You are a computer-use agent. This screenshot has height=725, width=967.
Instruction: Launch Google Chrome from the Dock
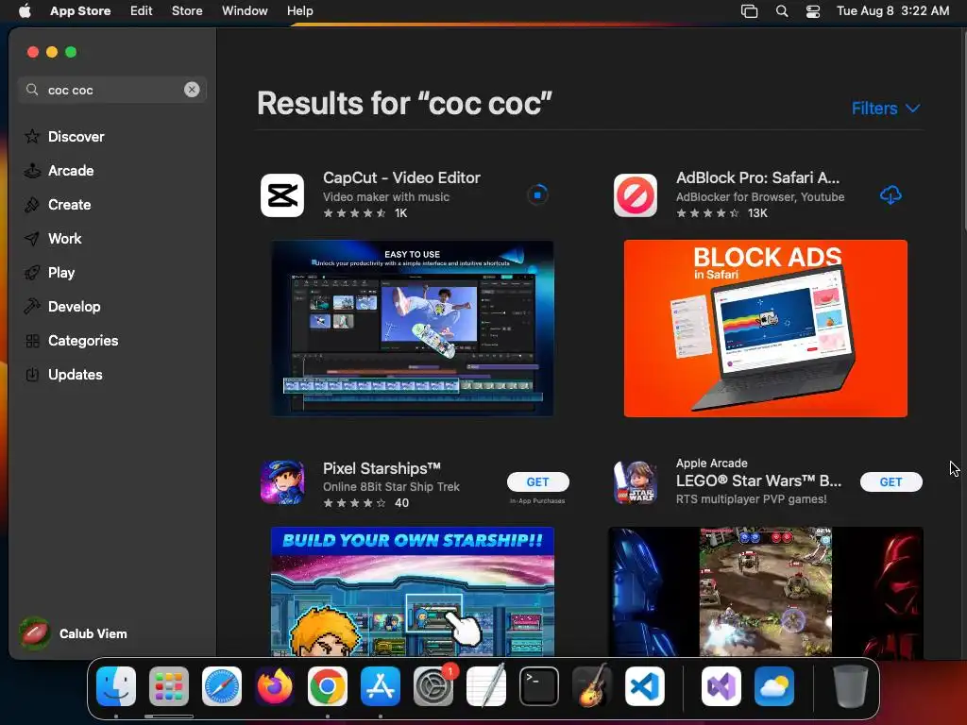click(x=328, y=686)
